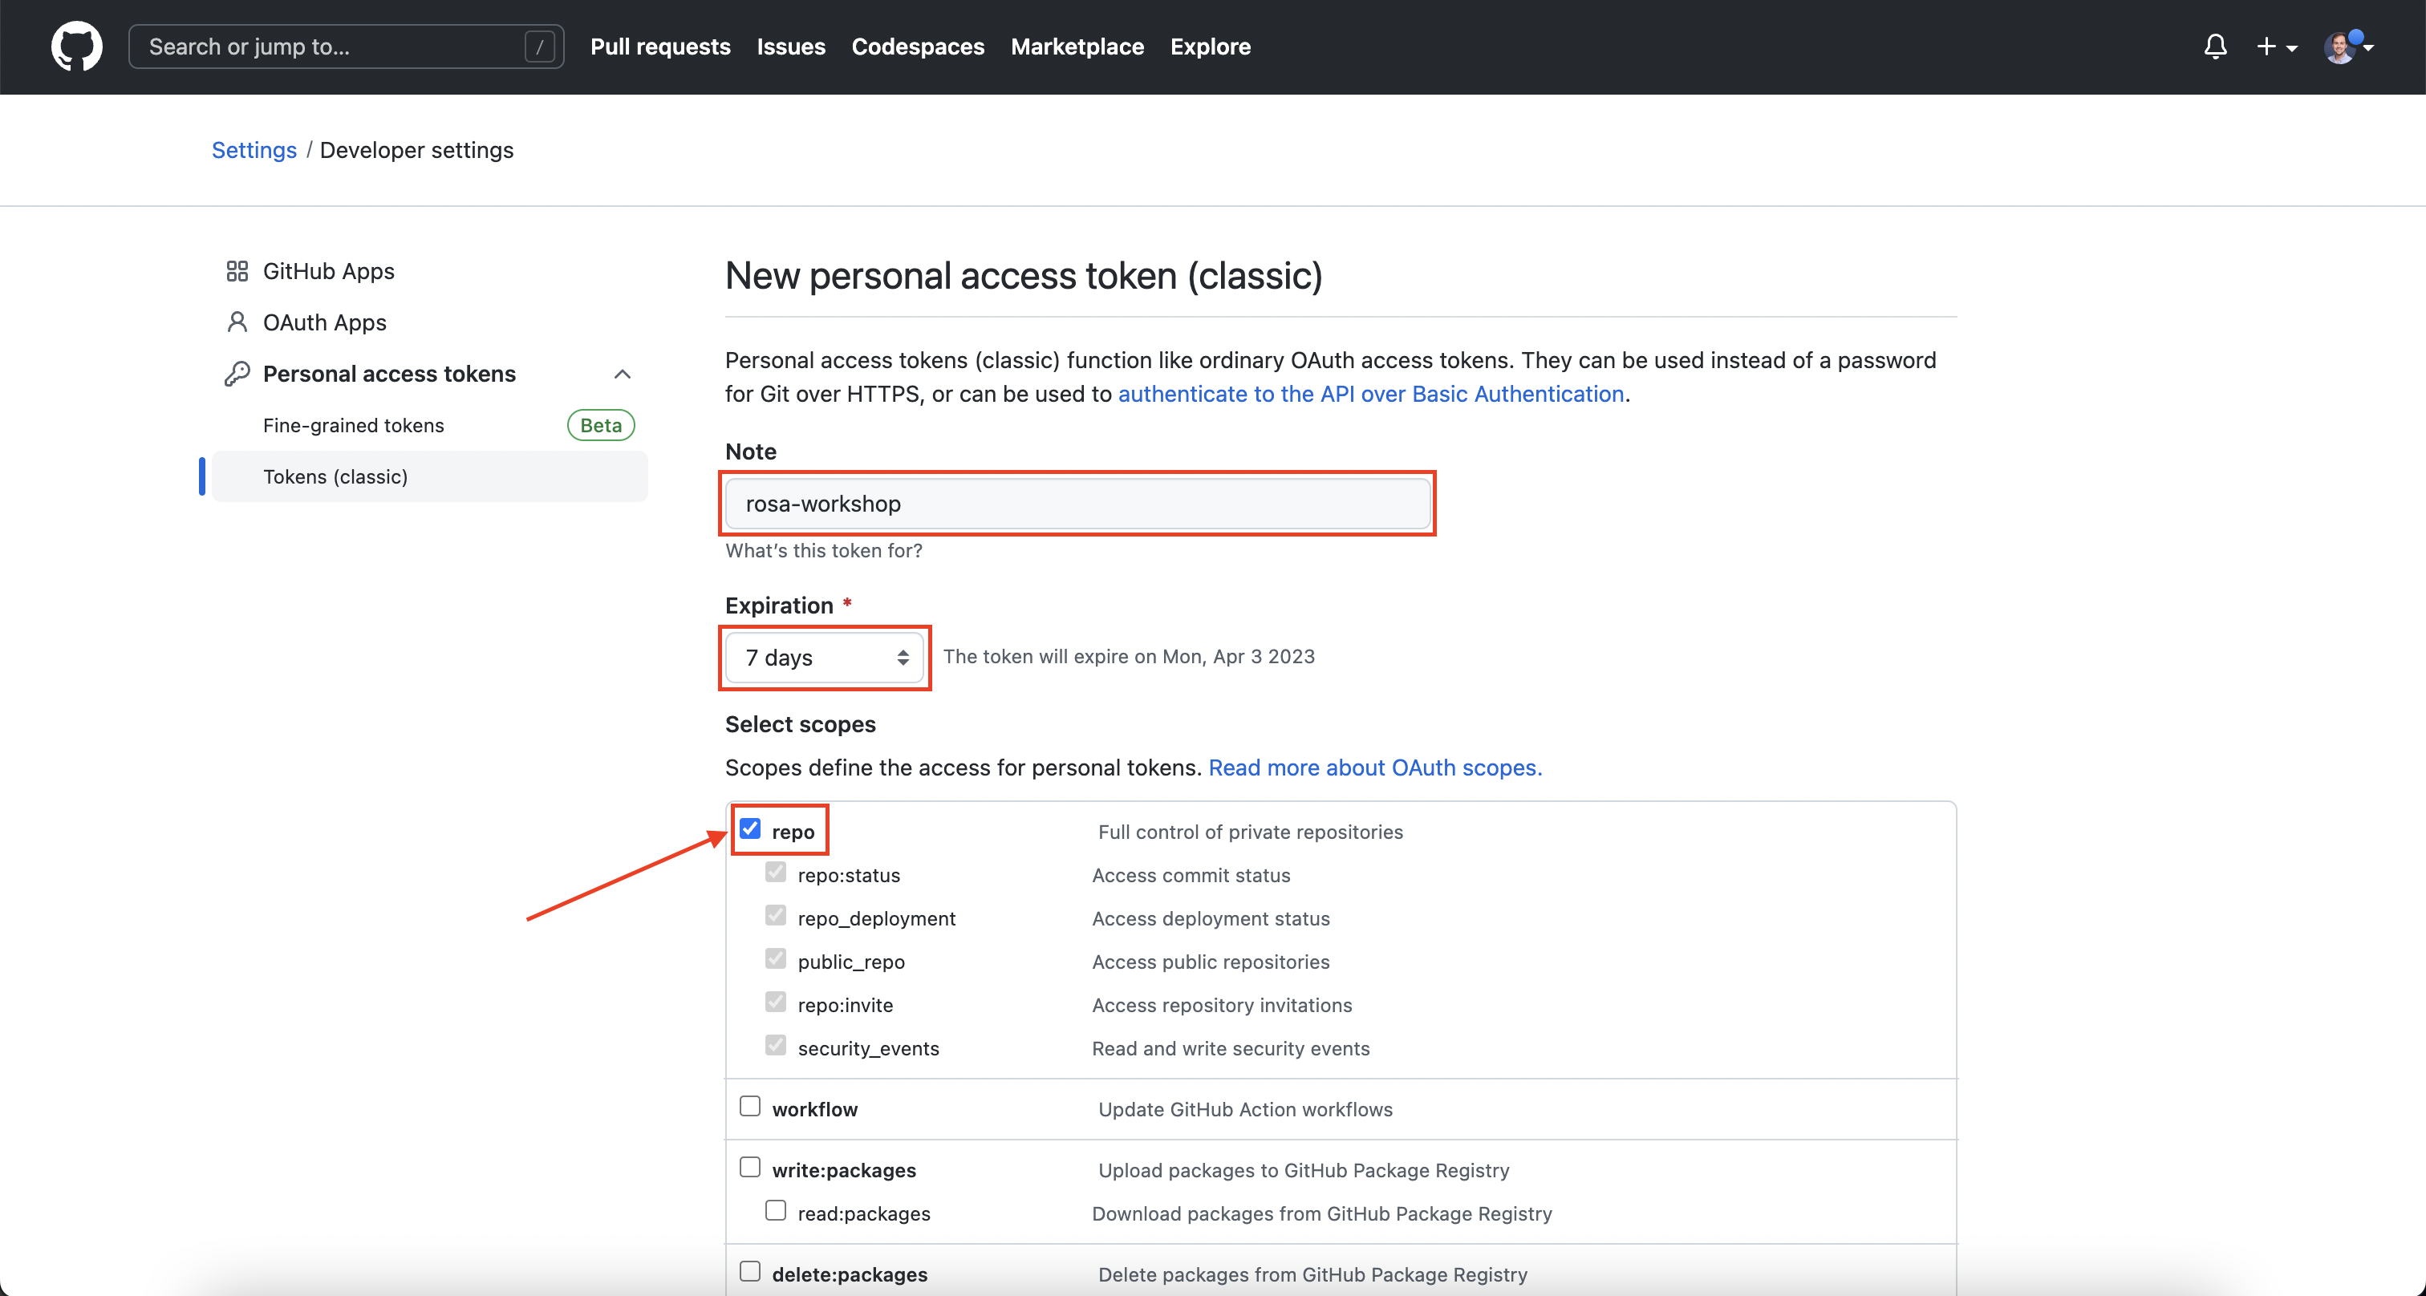The width and height of the screenshot is (2426, 1296).
Task: Open the notifications bell
Action: point(2215,47)
